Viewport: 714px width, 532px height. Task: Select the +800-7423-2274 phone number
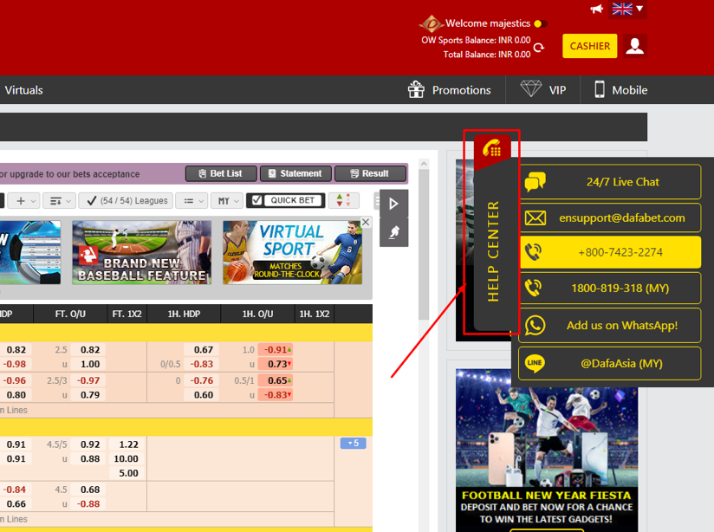pyautogui.click(x=610, y=252)
